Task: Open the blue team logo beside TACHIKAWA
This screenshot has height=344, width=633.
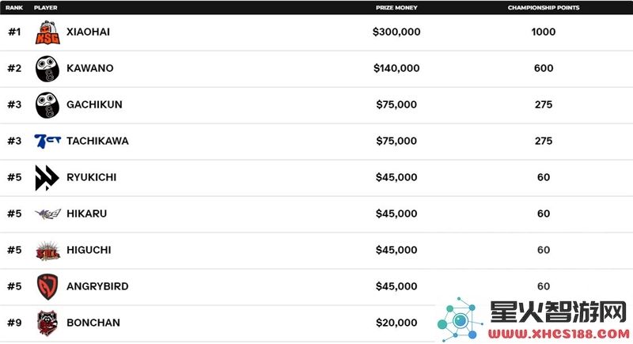Action: click(x=47, y=141)
